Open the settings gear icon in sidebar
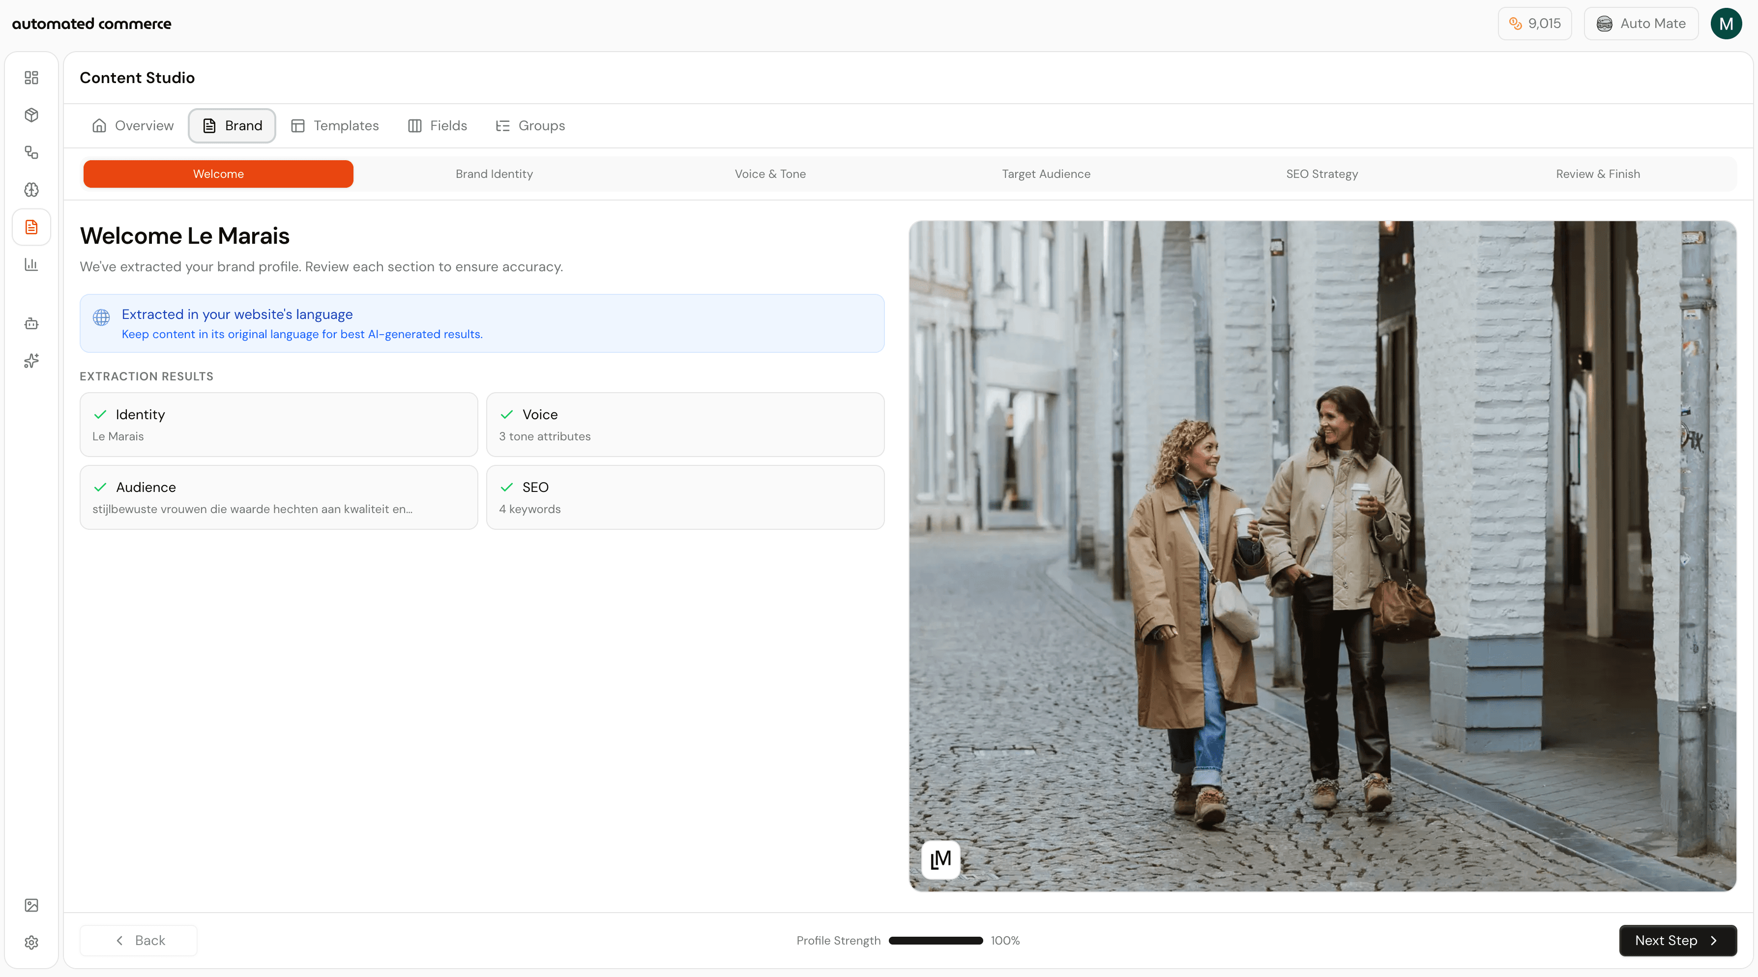 tap(31, 943)
